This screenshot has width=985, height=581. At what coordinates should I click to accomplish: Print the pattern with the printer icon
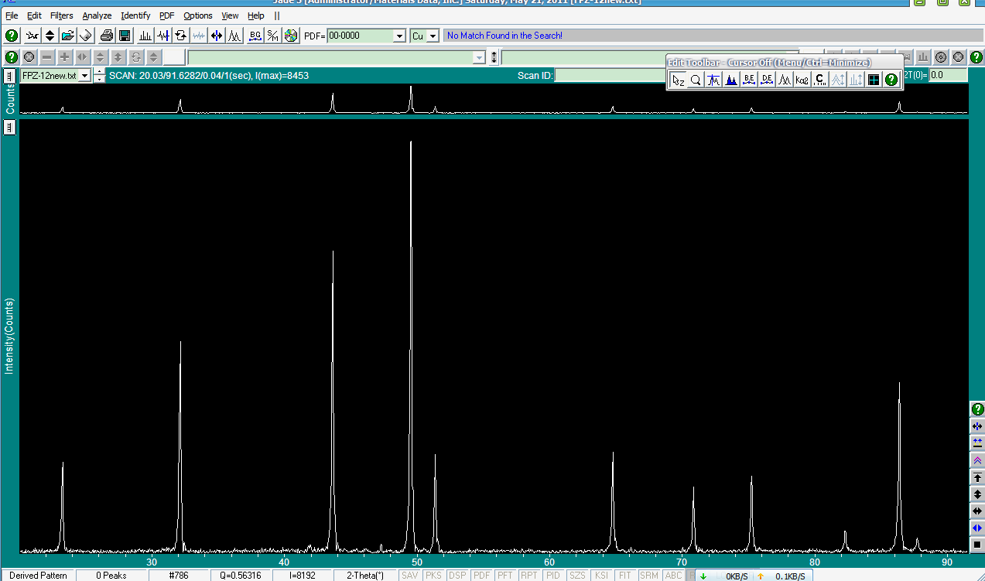pyautogui.click(x=106, y=36)
